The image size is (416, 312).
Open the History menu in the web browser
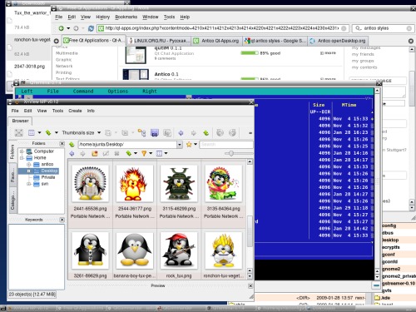[103, 17]
